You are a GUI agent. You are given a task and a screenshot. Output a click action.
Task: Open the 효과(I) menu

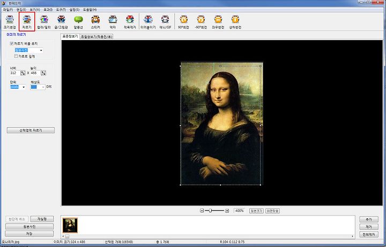tap(48, 10)
